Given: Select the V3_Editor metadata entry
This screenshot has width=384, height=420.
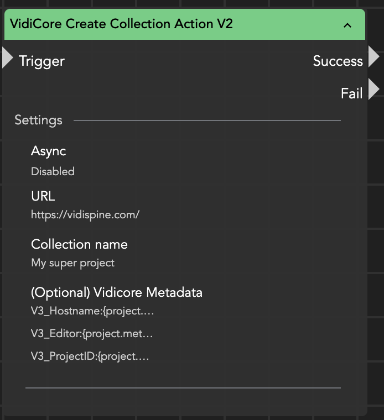Looking at the screenshot, I should click(x=92, y=333).
